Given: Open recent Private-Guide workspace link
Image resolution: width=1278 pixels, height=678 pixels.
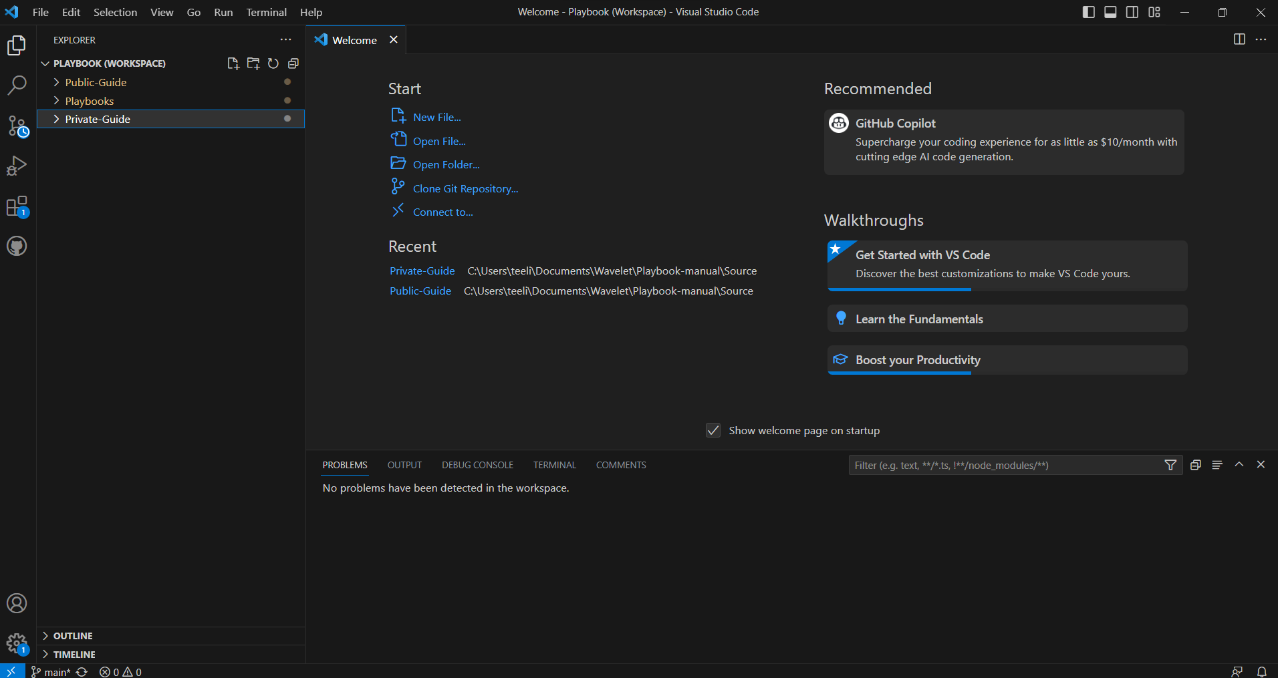Looking at the screenshot, I should pyautogui.click(x=422, y=271).
